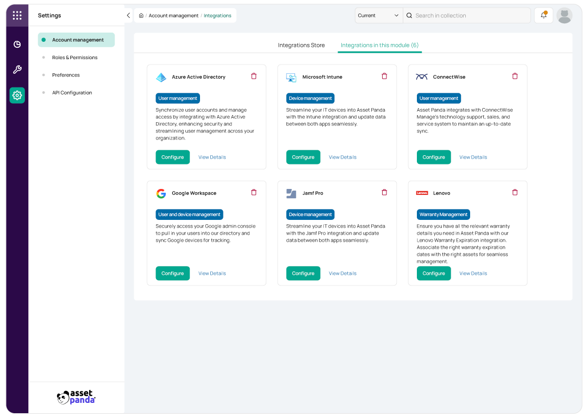Viewport: 587px width, 417px height.
Task: Configure the Microsoft Intune integration
Action: click(303, 157)
